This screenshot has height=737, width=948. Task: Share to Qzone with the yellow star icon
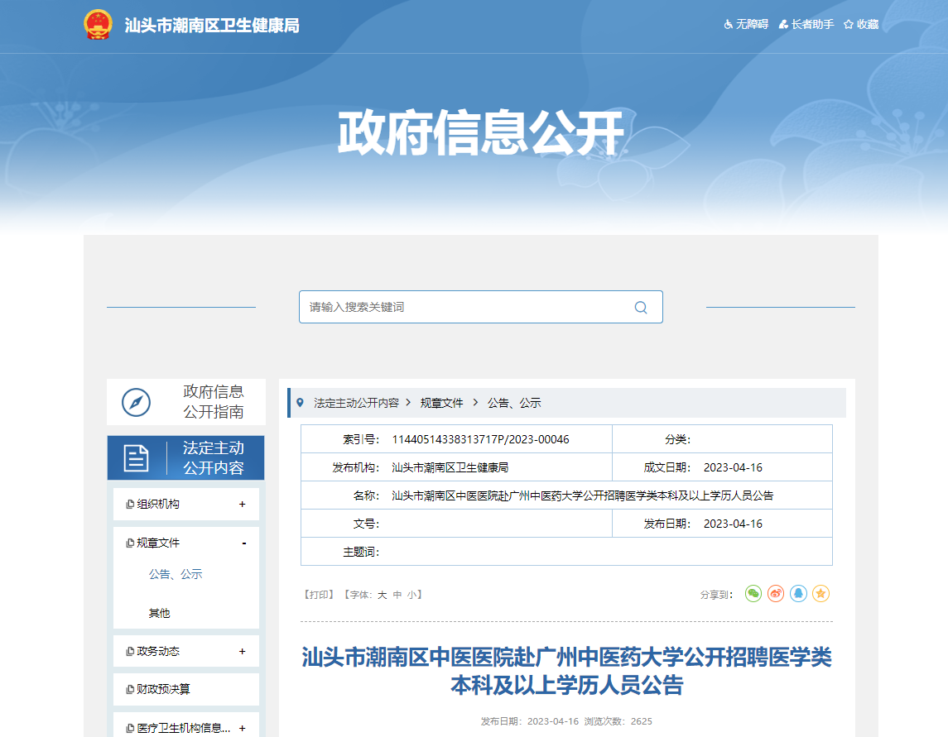(x=820, y=594)
